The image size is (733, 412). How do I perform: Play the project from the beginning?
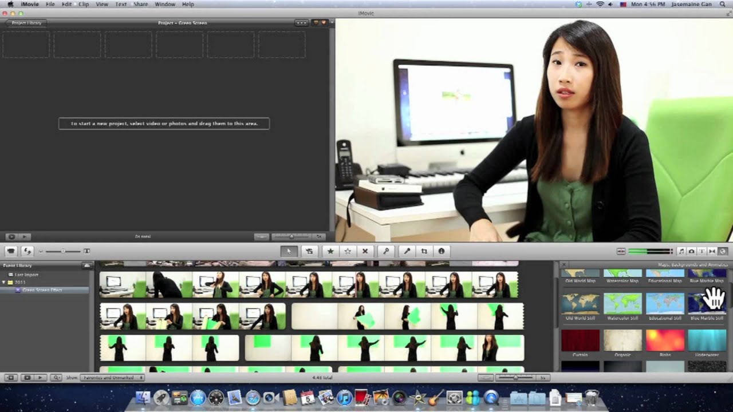(x=25, y=236)
